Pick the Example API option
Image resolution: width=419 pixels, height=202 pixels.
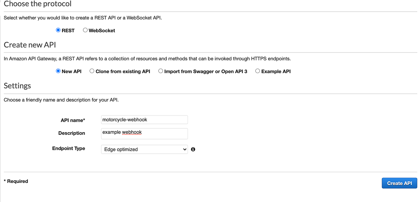258,71
